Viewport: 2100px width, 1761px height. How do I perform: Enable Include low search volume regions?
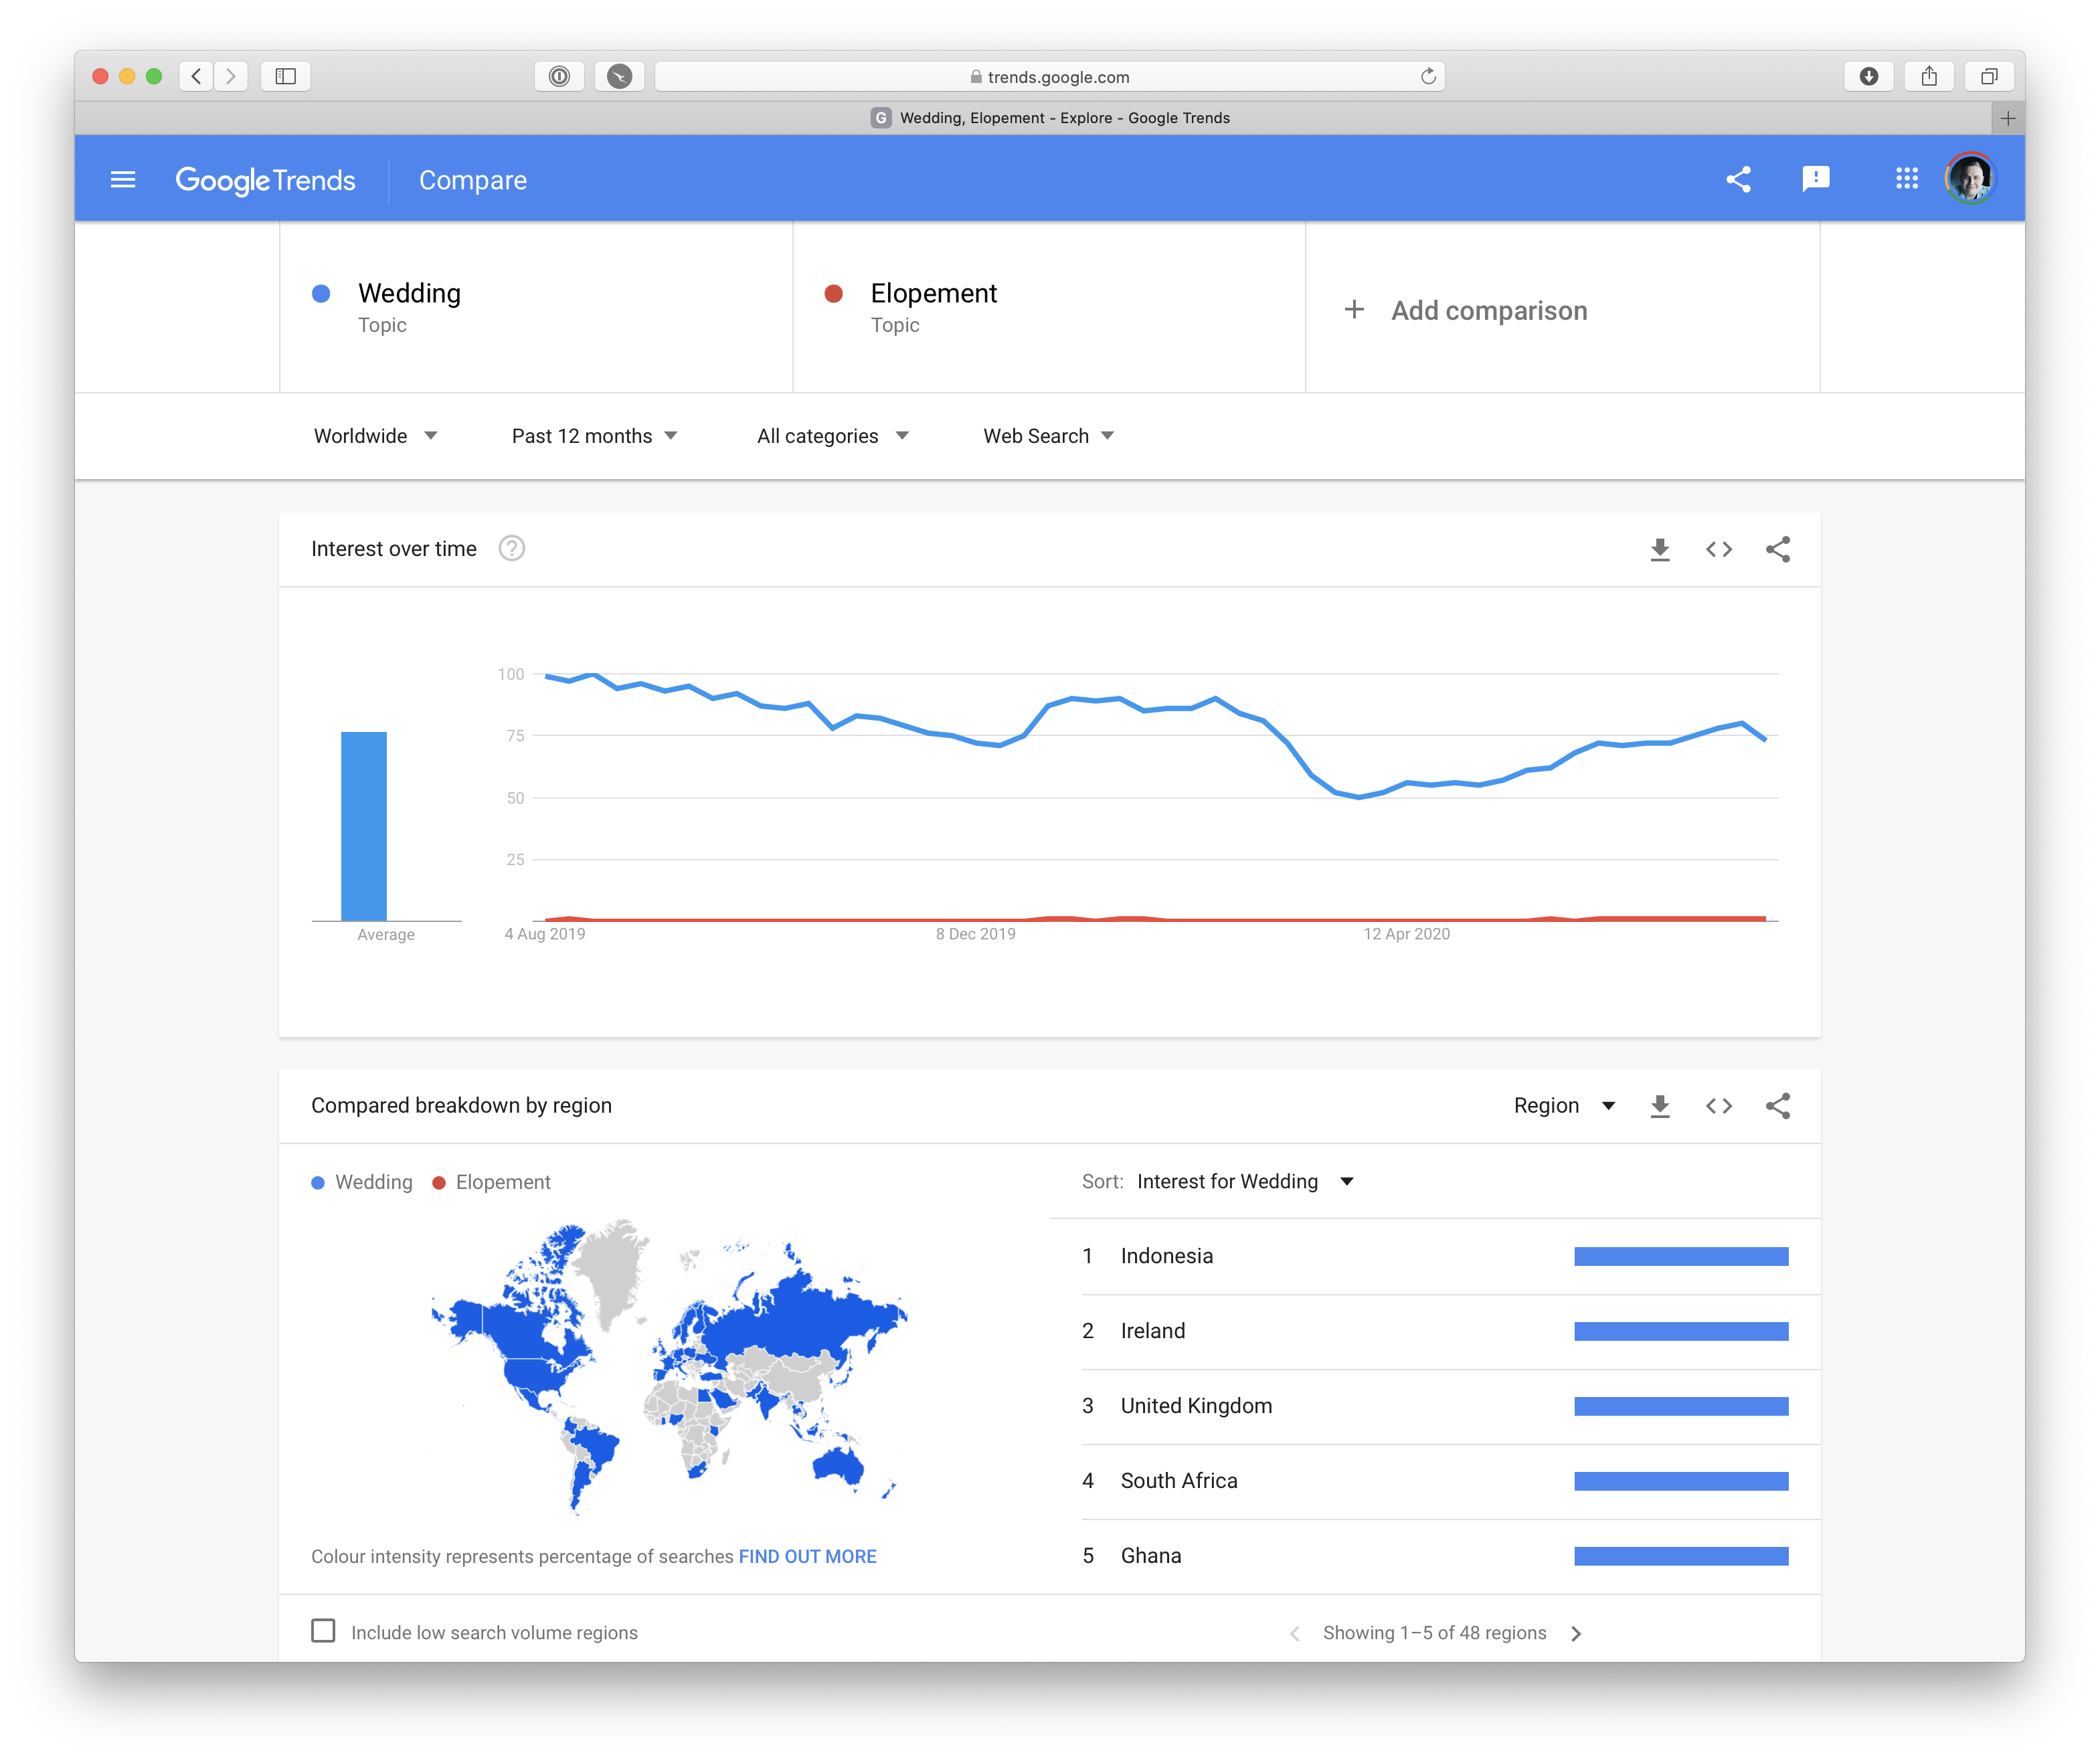[x=323, y=1631]
